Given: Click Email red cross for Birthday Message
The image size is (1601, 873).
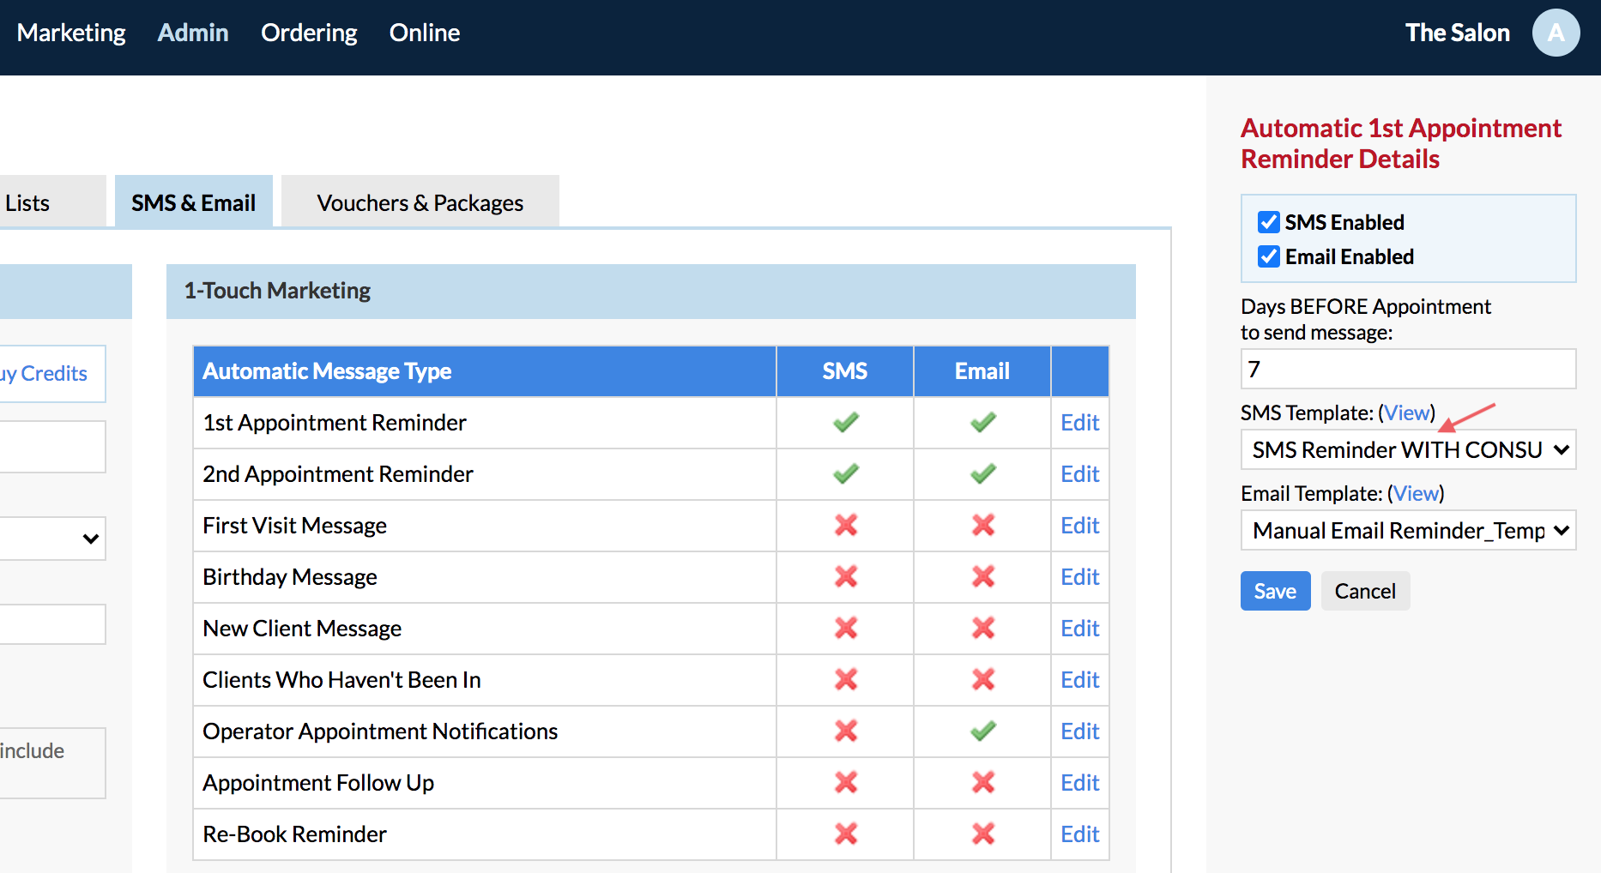Looking at the screenshot, I should [x=983, y=576].
